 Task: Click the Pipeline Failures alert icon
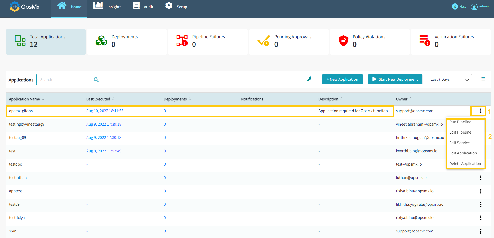[182, 41]
